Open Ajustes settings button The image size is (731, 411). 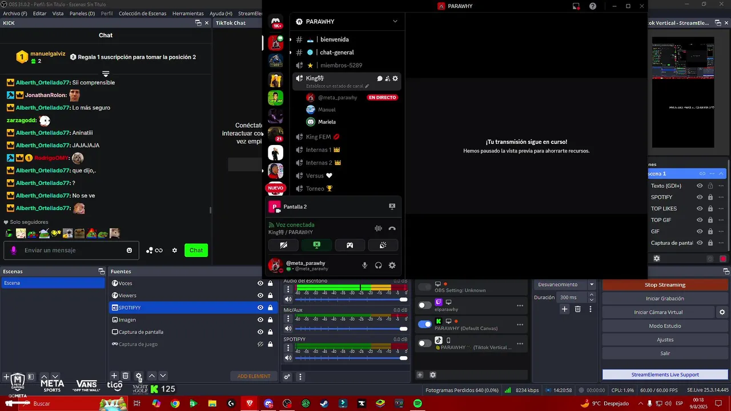coord(665,340)
